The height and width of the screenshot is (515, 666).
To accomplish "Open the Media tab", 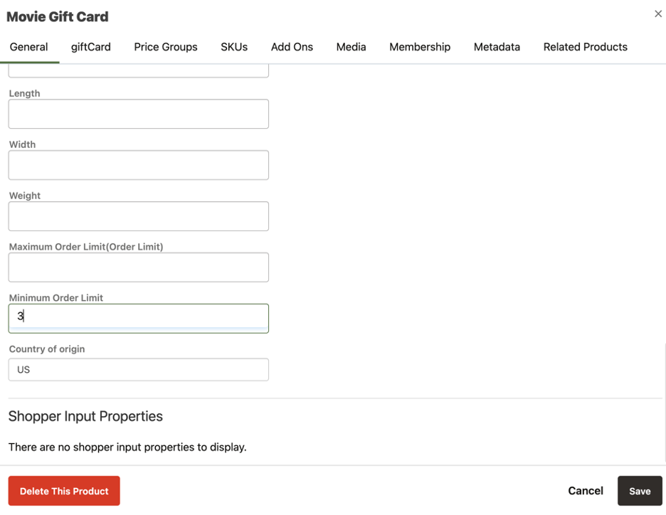I will click(351, 47).
